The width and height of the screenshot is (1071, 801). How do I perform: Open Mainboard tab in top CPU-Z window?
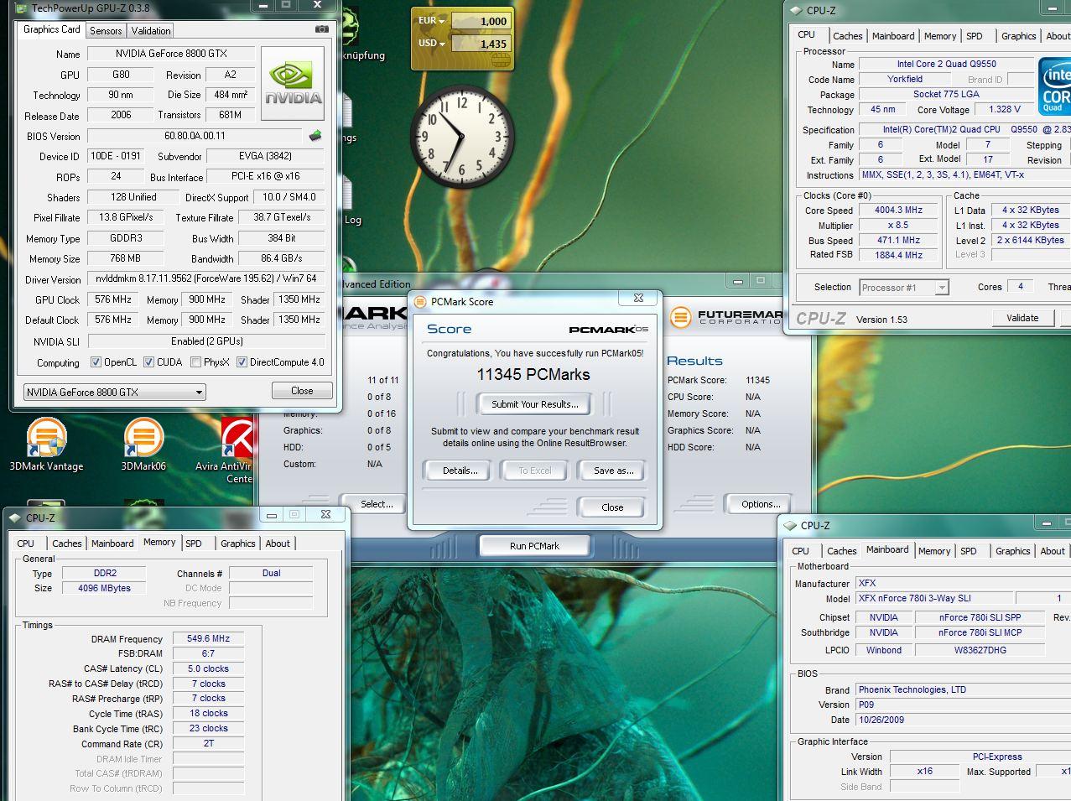[x=893, y=36]
